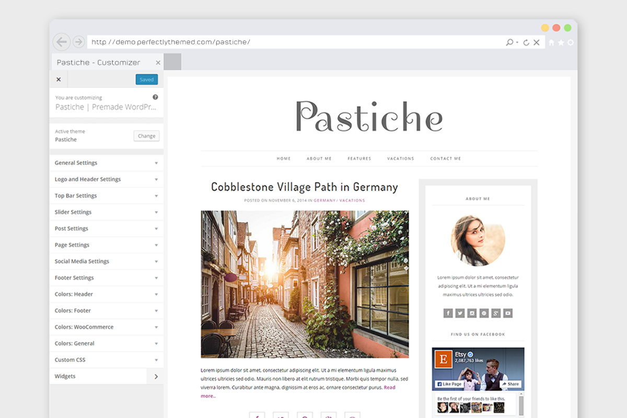Open browser settings gear icon
Image resolution: width=627 pixels, height=418 pixels.
(x=570, y=42)
